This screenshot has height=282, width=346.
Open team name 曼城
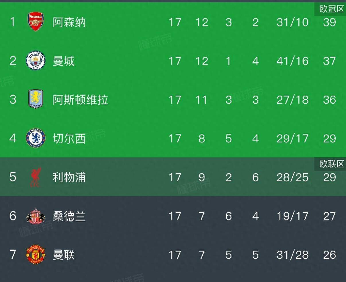tap(64, 61)
